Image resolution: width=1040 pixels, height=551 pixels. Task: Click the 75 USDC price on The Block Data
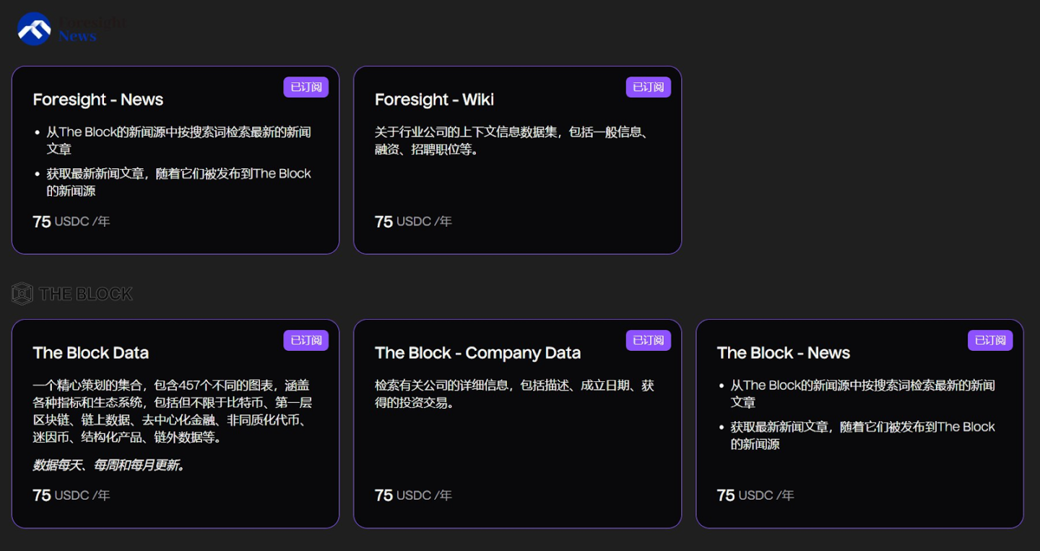click(x=71, y=495)
